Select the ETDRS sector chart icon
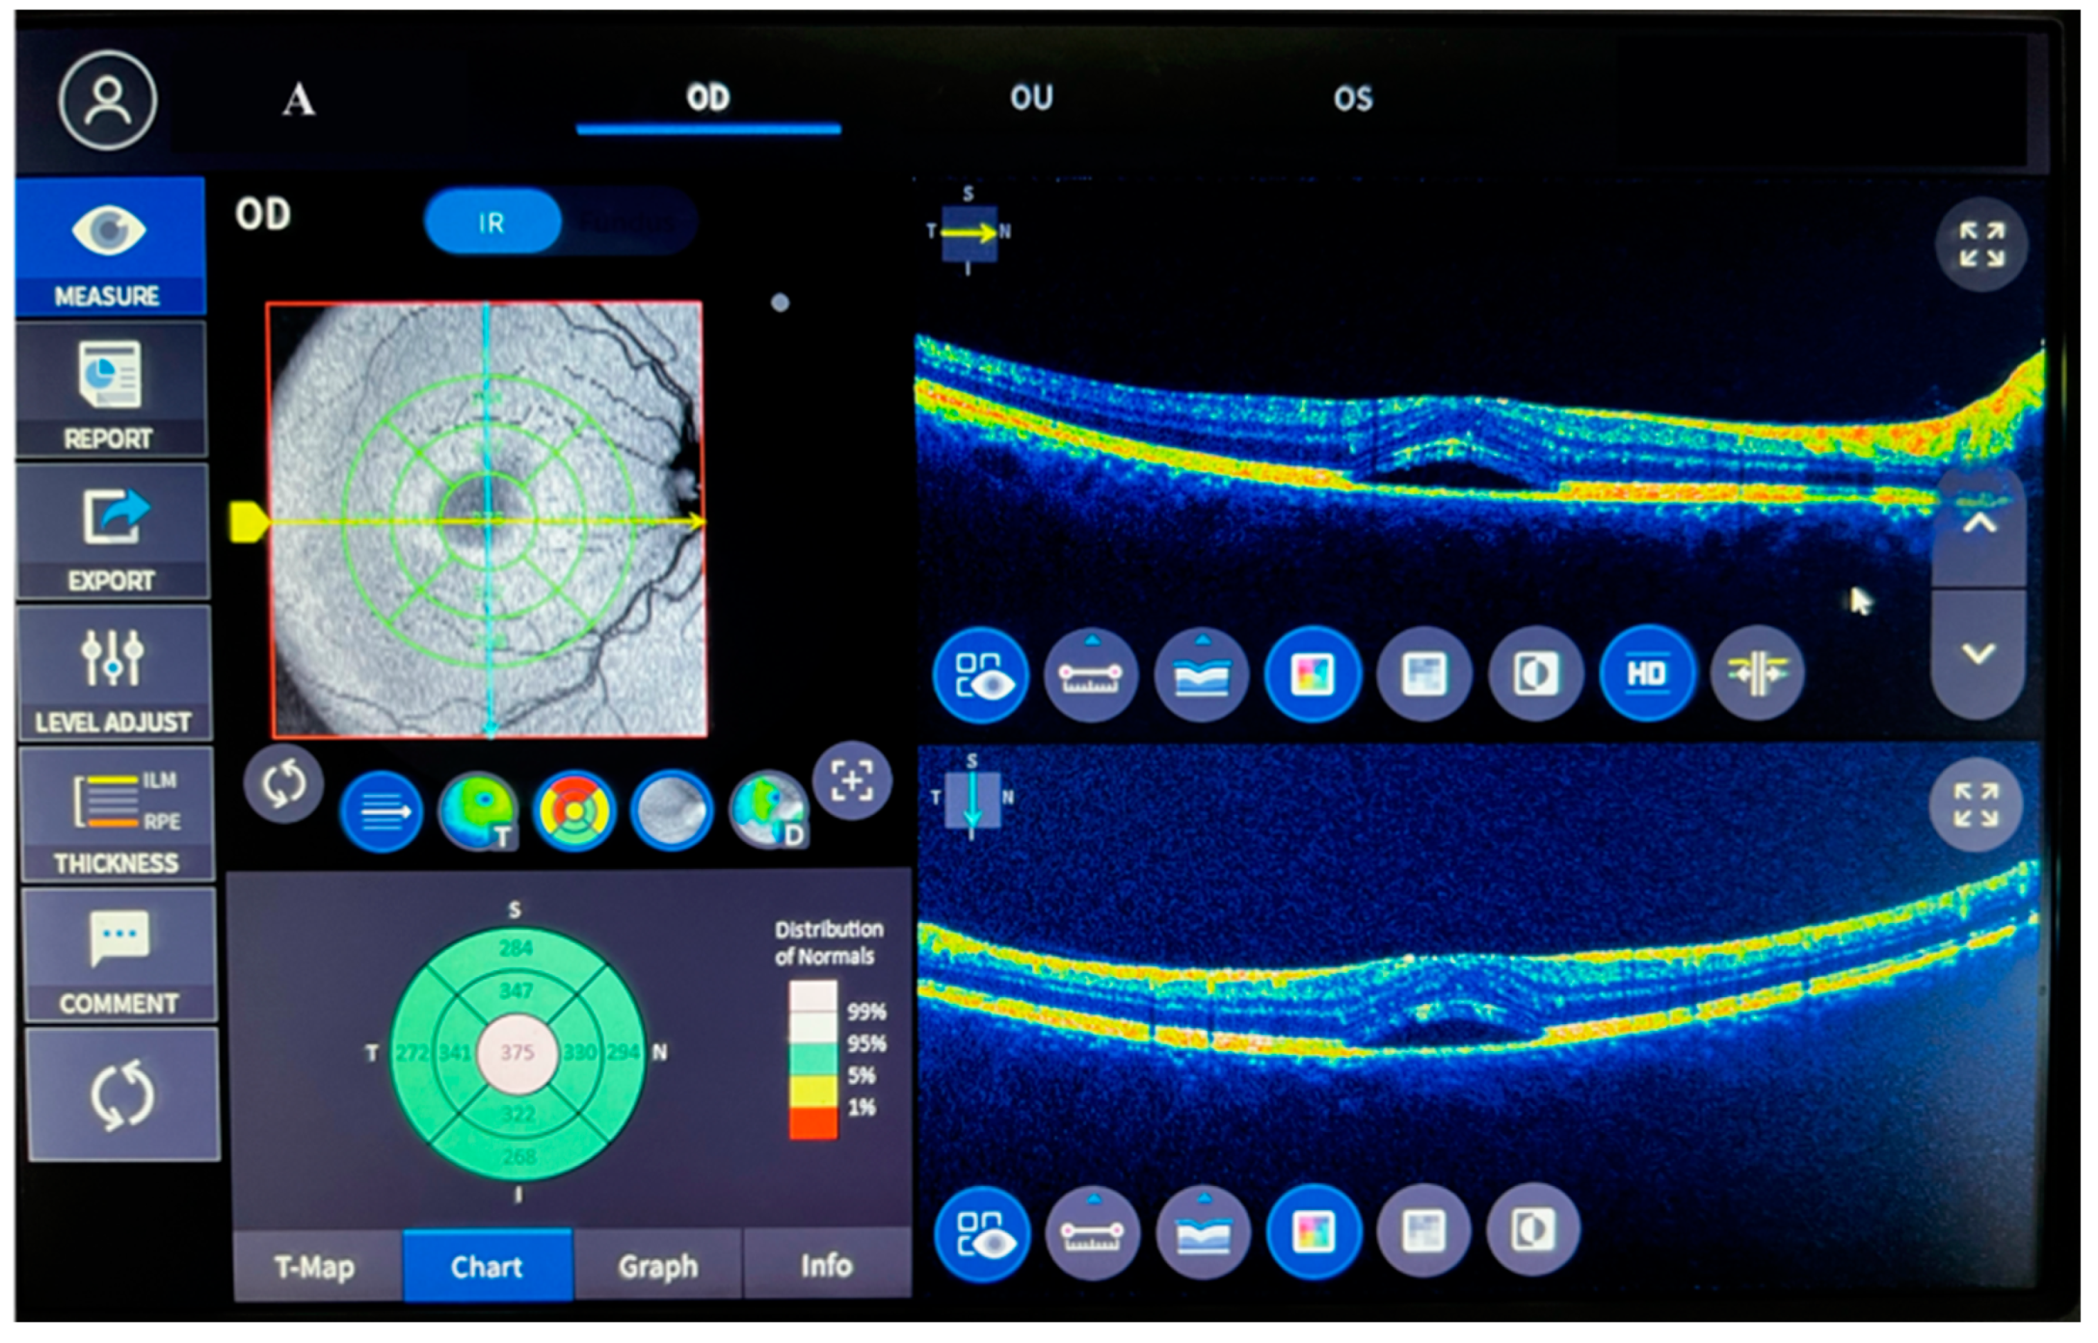 pyautogui.click(x=574, y=810)
